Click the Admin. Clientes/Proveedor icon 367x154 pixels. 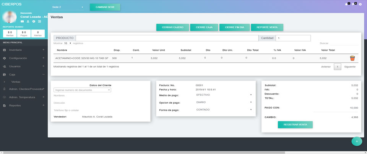point(4,89)
